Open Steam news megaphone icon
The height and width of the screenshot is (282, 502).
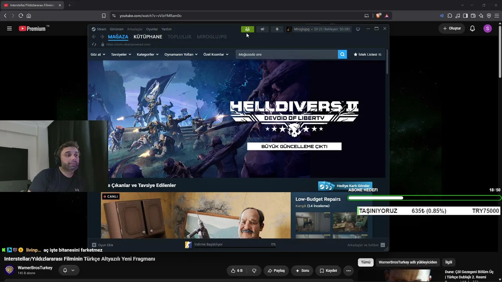coord(262,29)
